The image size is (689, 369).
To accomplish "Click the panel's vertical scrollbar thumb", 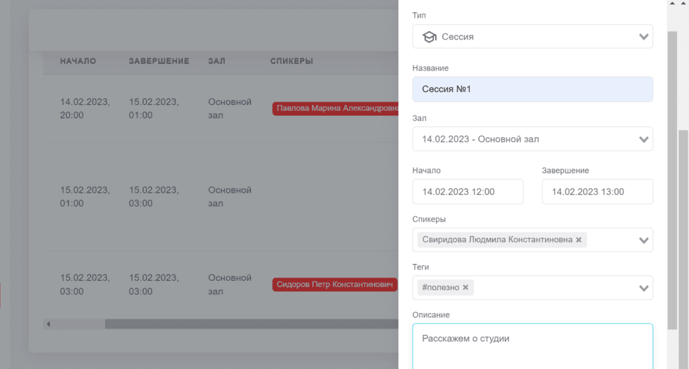I will pyautogui.click(x=672, y=180).
